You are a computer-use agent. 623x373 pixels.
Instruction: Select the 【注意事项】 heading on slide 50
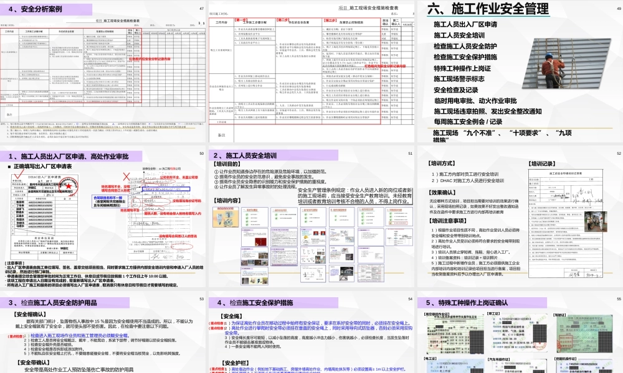(15, 263)
